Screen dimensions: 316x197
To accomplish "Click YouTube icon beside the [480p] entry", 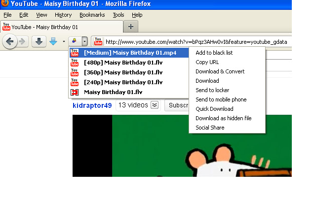I will tap(75, 63).
